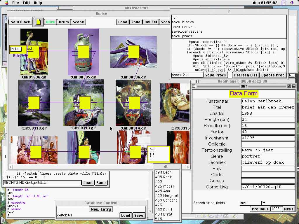Click the Refresh List button
Image resolution: width=299 pixels, height=224 pixels.
point(246,75)
